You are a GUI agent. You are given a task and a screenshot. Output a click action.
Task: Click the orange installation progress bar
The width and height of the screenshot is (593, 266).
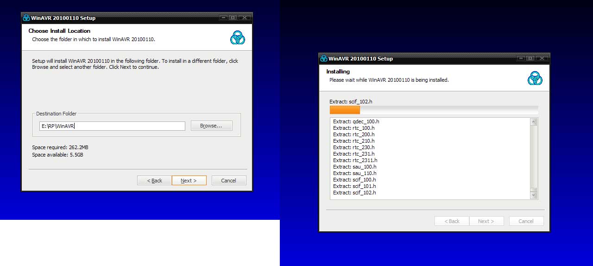[345, 110]
